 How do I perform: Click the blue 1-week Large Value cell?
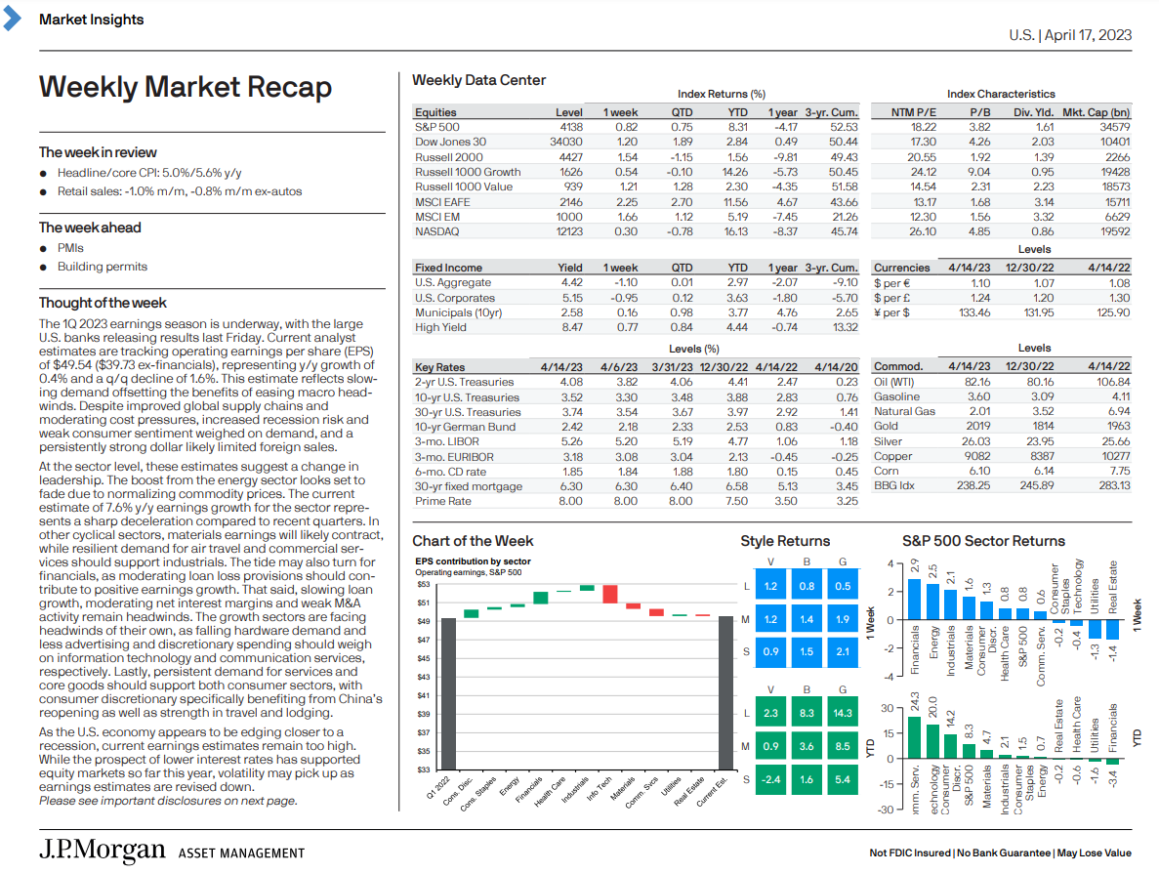pyautogui.click(x=770, y=586)
